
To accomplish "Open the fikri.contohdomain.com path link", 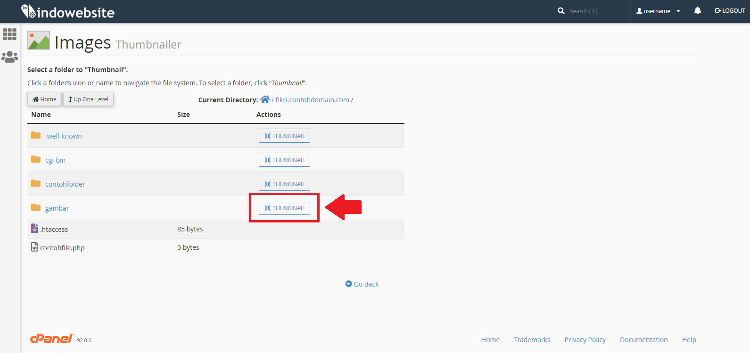I will (312, 100).
